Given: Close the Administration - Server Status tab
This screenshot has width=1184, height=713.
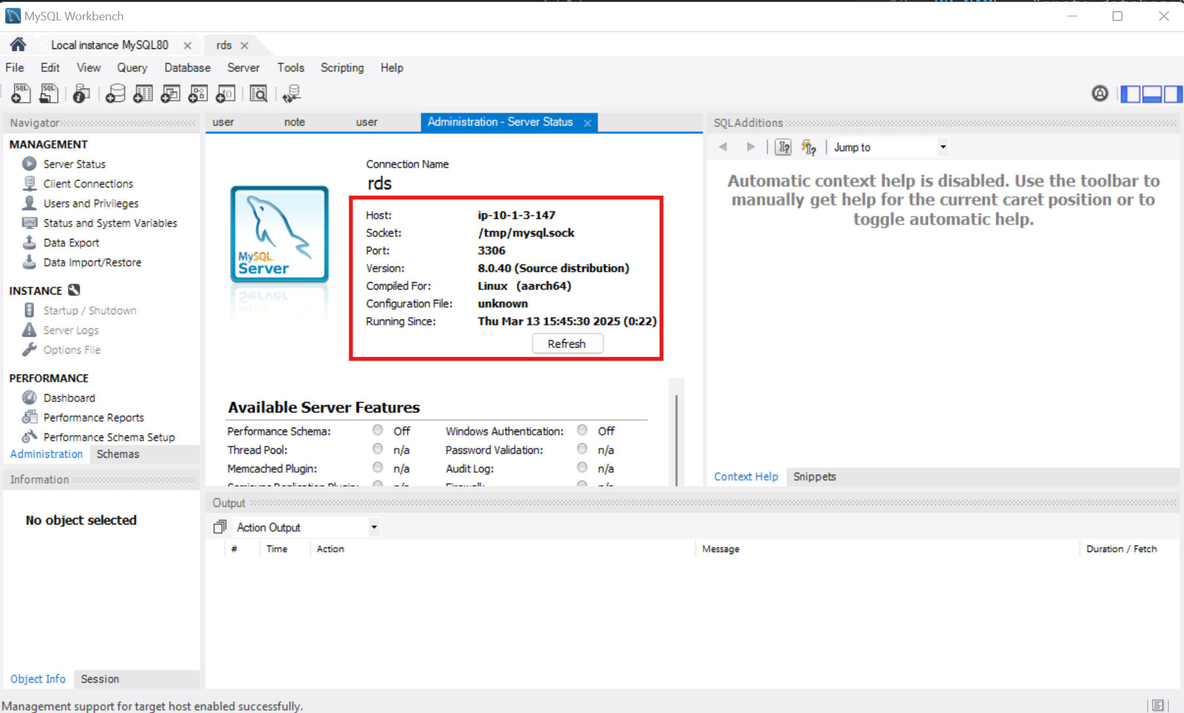Looking at the screenshot, I should pyautogui.click(x=588, y=123).
